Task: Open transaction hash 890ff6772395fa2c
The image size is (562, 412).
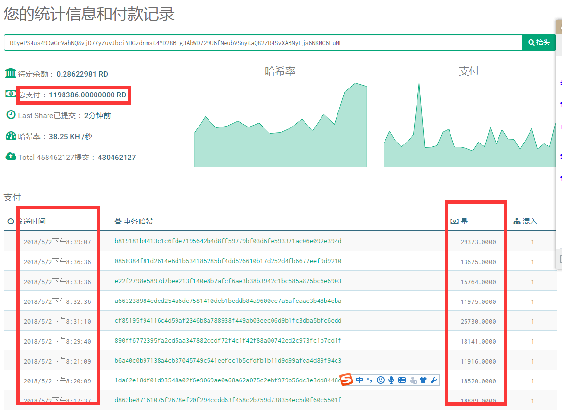Action: tap(228, 340)
